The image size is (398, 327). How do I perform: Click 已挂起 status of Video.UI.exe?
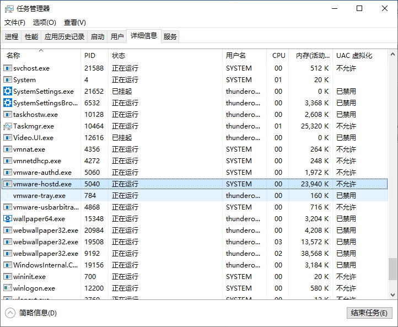pyautogui.click(x=122, y=138)
